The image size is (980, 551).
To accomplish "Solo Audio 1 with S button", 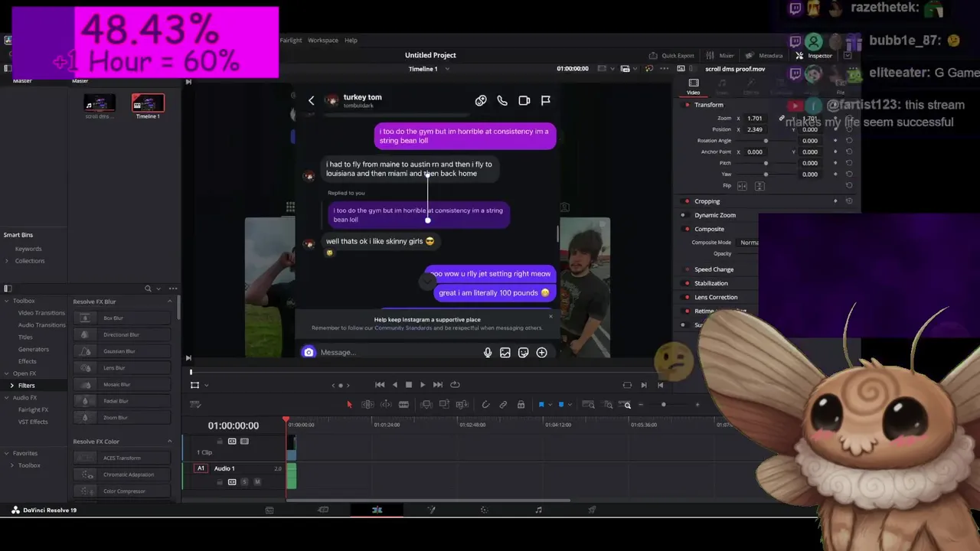I will pyautogui.click(x=244, y=481).
